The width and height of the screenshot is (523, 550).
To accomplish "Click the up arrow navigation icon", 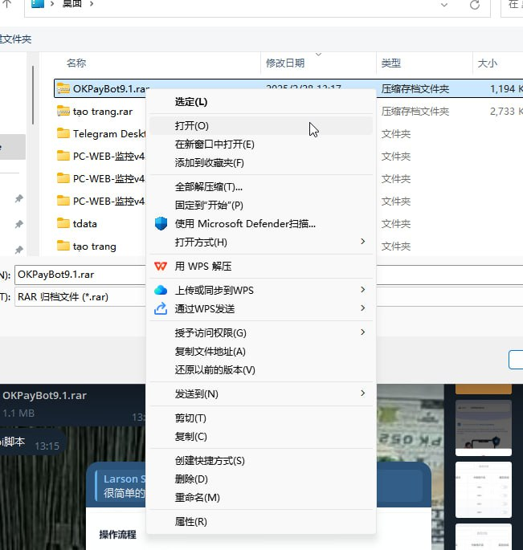I will [x=7, y=4].
